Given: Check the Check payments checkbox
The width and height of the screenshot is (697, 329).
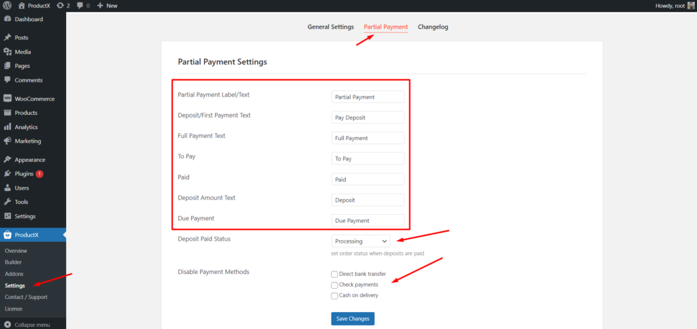Looking at the screenshot, I should click(x=334, y=285).
